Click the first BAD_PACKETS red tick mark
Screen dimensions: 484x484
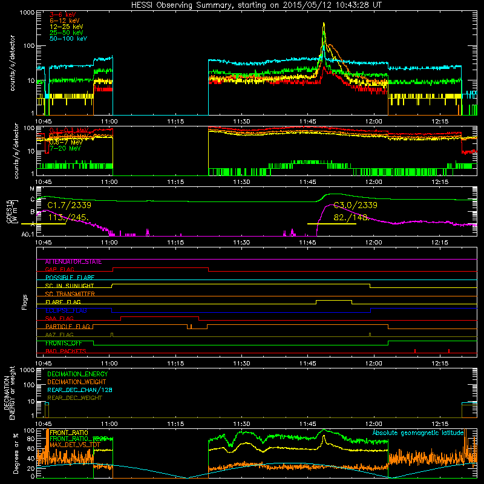pyautogui.click(x=415, y=351)
